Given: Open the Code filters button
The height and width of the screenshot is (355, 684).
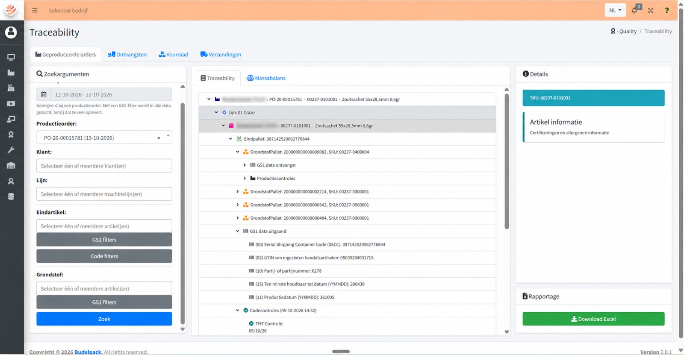Looking at the screenshot, I should pos(104,256).
